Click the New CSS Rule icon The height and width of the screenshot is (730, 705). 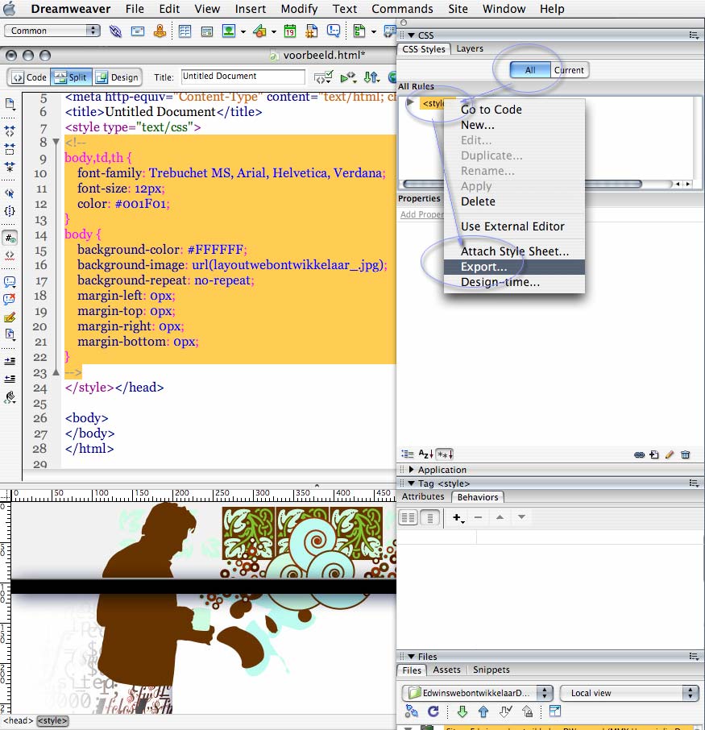(654, 455)
